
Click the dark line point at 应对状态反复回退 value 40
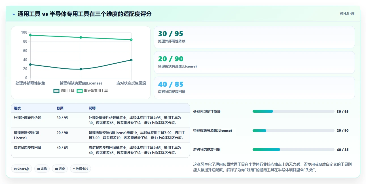tap(131, 60)
